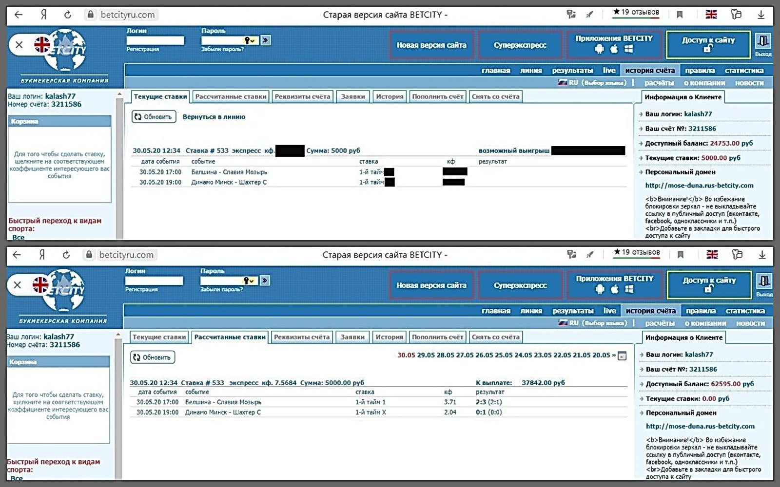
Task: Click Обновить button in bottom page
Action: point(153,357)
